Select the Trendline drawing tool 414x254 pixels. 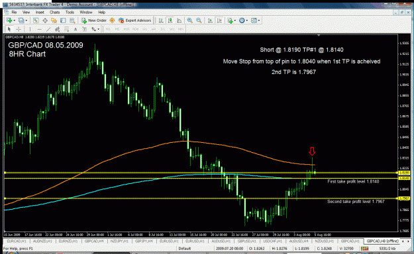48,29
